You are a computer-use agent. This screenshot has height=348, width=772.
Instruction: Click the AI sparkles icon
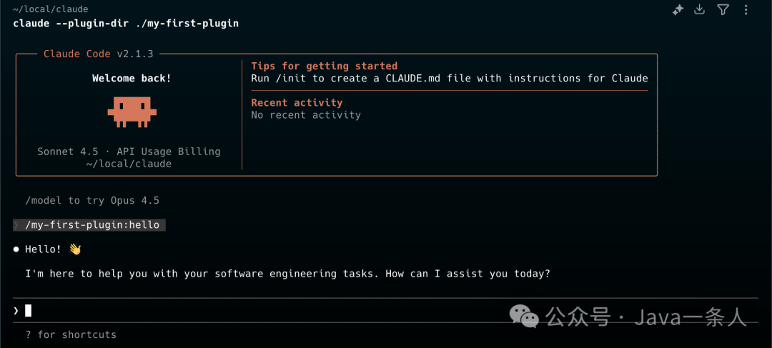pos(678,10)
